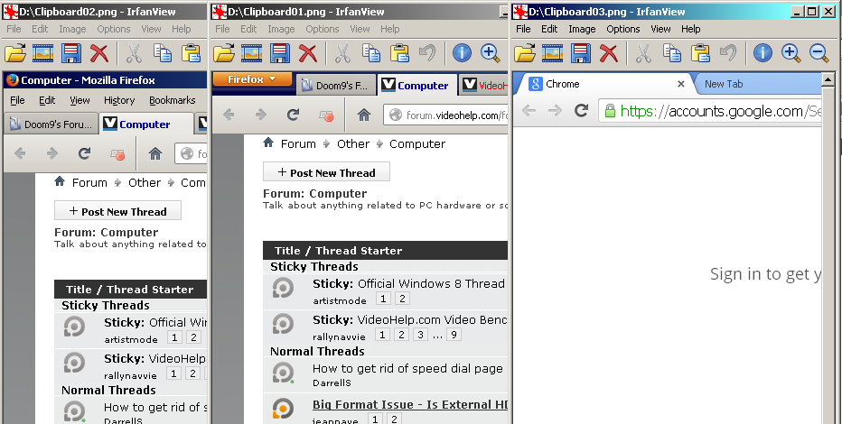This screenshot has width=842, height=424.
Task: Maximize the Clipboard03 IrfanView window
Action: pos(812,11)
